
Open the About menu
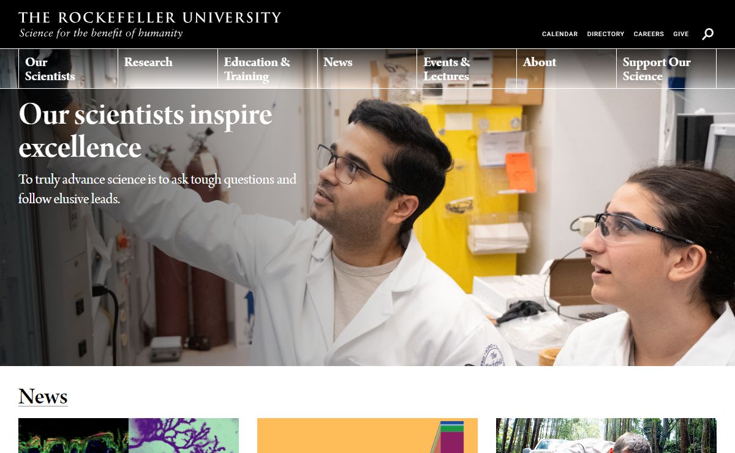click(567, 69)
